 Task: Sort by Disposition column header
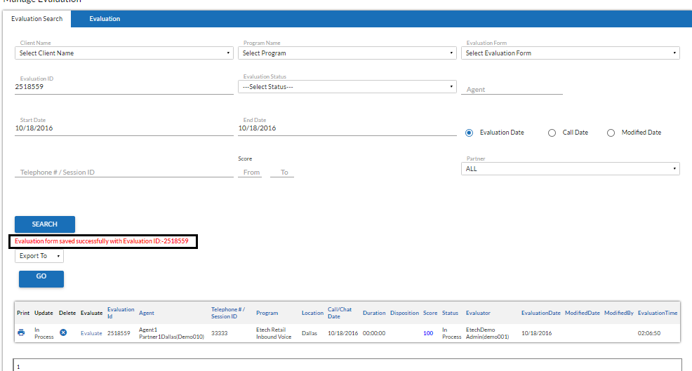[x=404, y=313]
